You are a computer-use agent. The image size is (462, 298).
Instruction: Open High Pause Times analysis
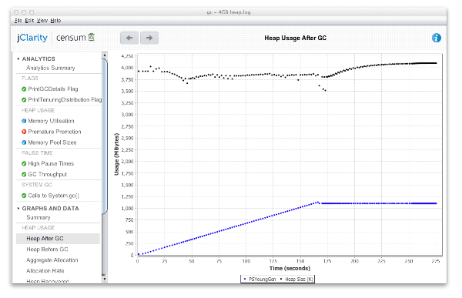(x=51, y=163)
